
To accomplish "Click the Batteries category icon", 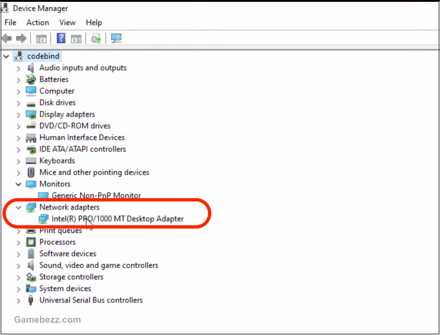I will pos(31,79).
